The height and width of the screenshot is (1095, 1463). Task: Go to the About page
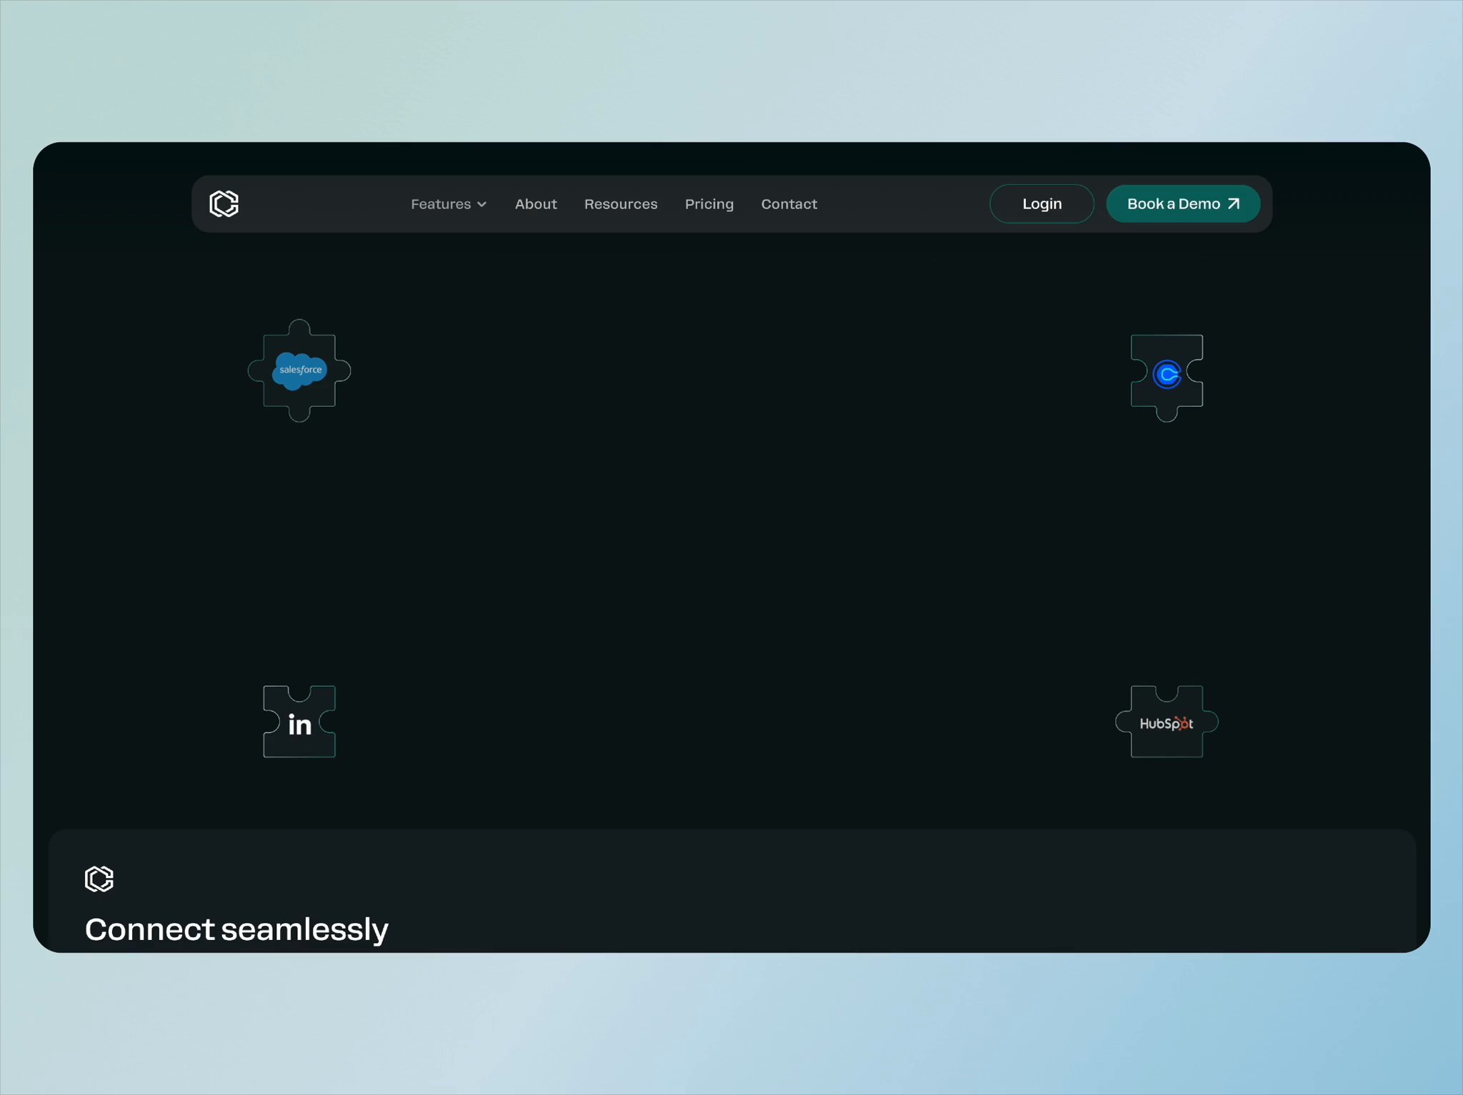coord(536,204)
